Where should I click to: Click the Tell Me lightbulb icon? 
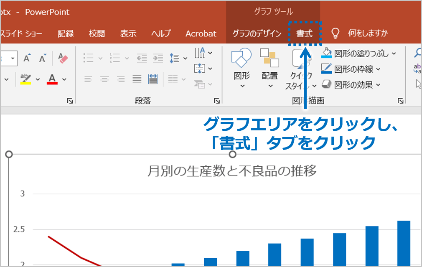point(336,33)
